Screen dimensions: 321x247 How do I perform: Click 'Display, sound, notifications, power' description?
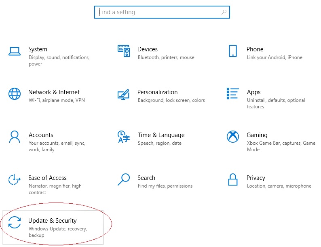tap(59, 61)
